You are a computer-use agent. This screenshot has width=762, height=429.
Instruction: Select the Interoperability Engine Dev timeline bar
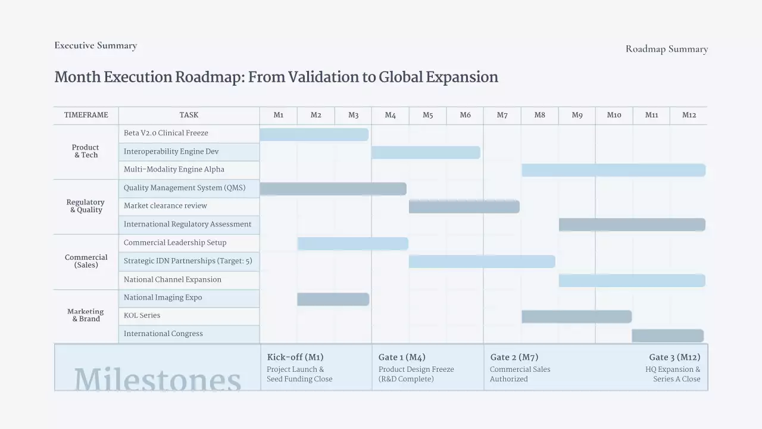[x=426, y=153]
